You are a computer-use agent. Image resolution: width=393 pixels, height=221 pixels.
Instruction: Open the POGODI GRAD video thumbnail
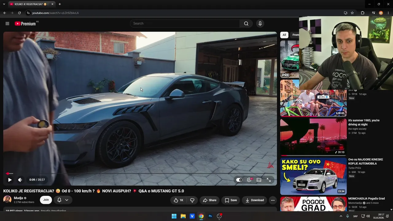click(313, 204)
